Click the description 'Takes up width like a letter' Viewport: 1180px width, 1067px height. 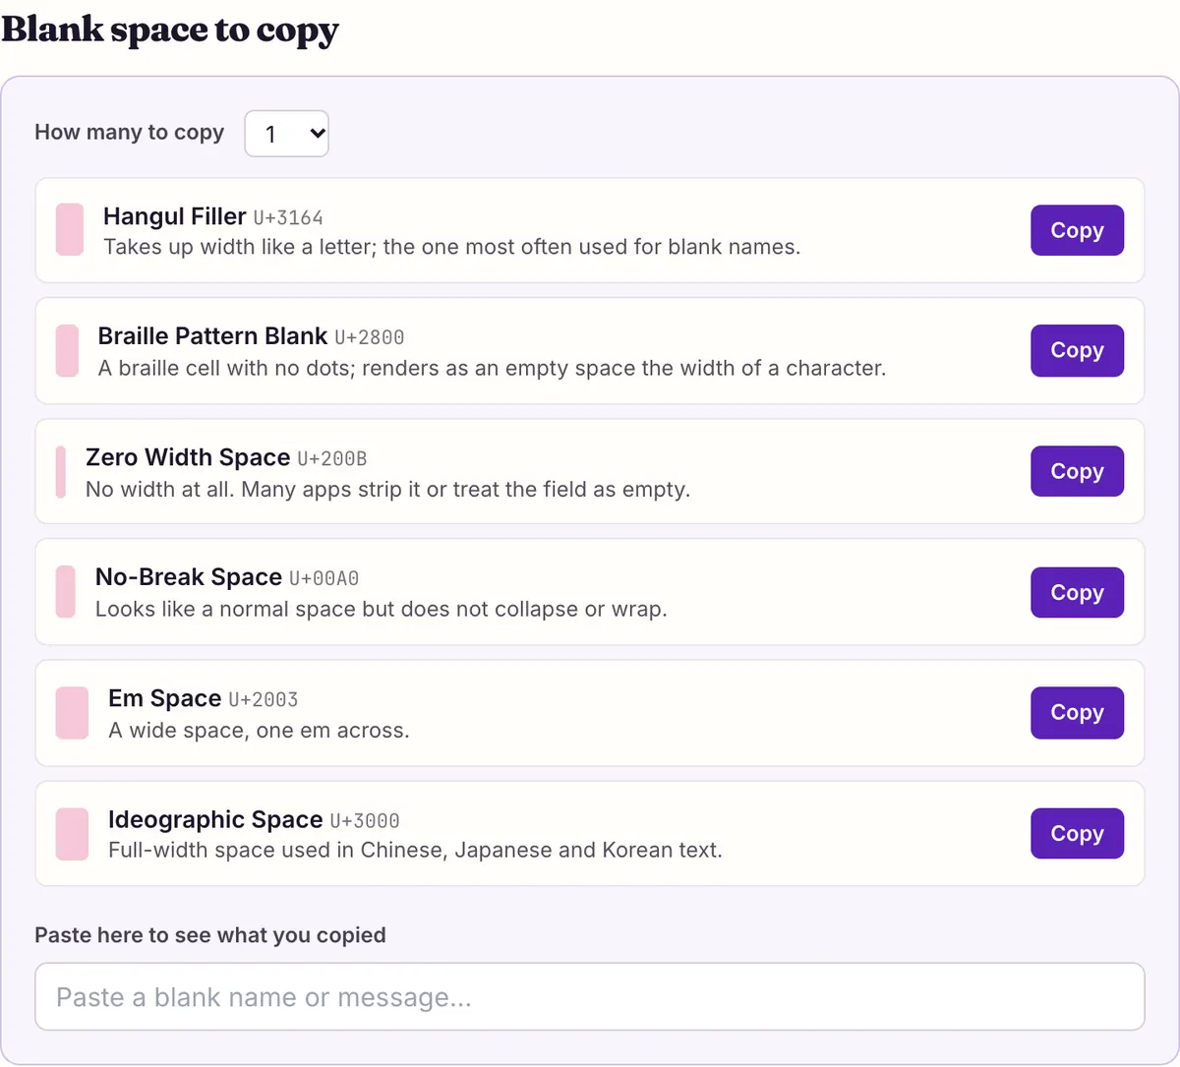pos(452,247)
